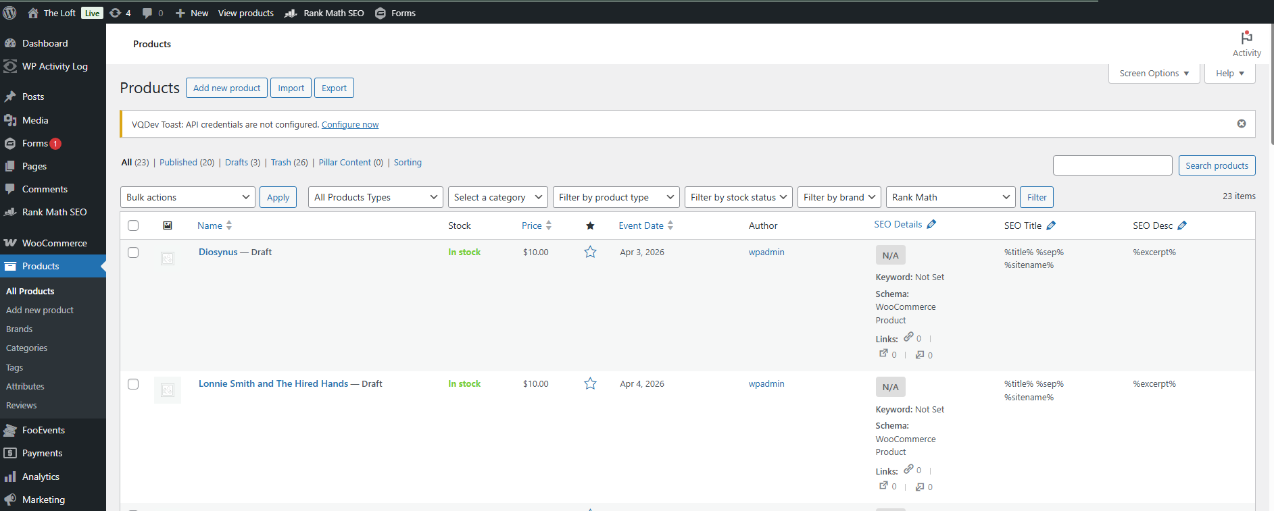The image size is (1274, 511).
Task: Open the Payments sidebar menu
Action: (x=42, y=453)
